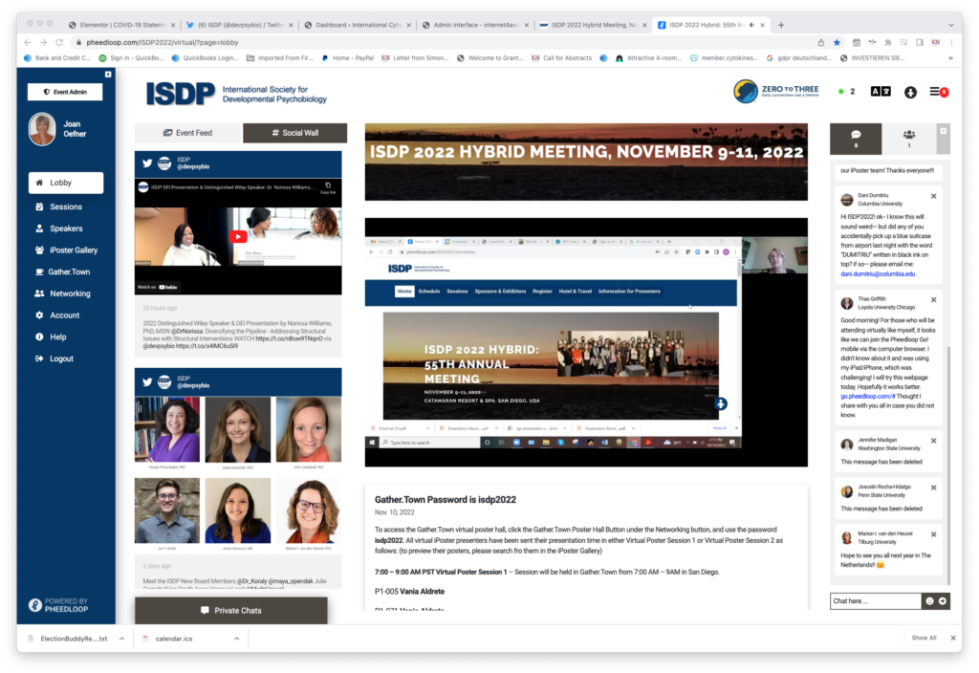Expand options for ElectionBuddy download
979x673 pixels.
coord(121,639)
